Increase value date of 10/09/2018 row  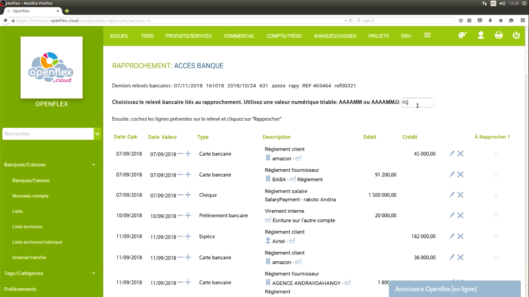[x=188, y=215]
